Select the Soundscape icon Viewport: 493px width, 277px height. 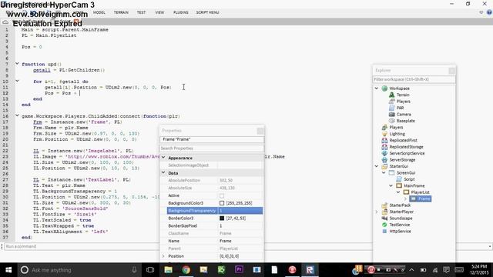(384, 218)
